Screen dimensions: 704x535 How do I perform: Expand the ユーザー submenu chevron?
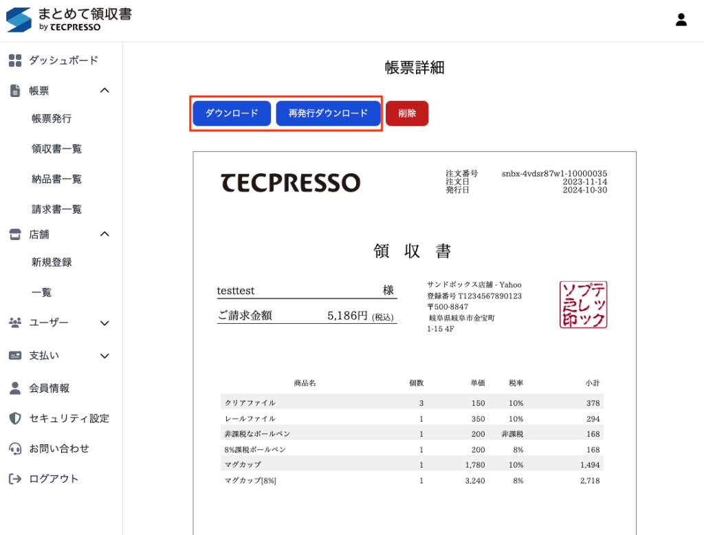104,323
